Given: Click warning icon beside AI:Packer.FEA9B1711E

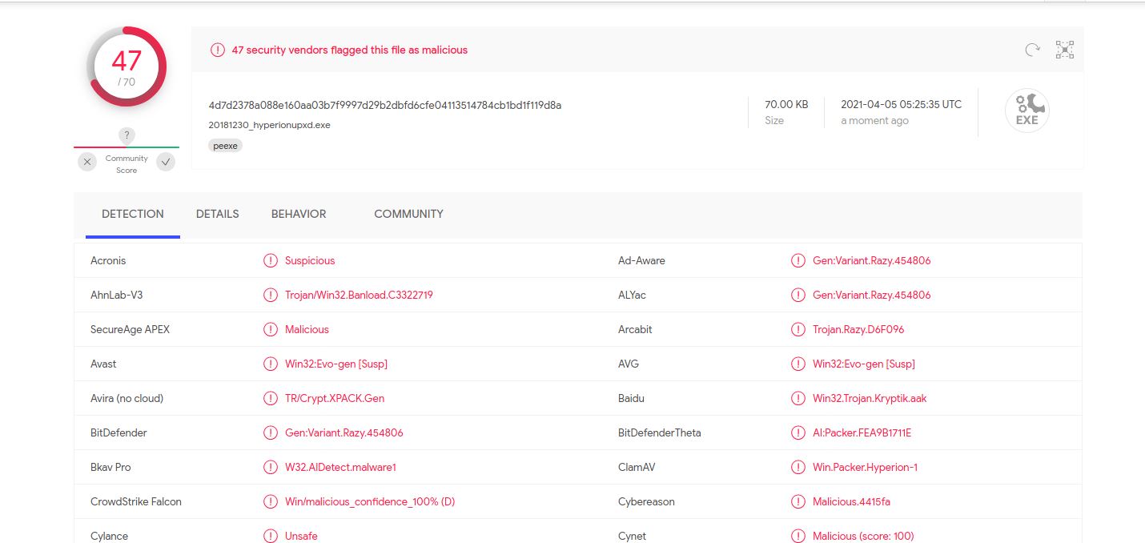Looking at the screenshot, I should point(798,432).
